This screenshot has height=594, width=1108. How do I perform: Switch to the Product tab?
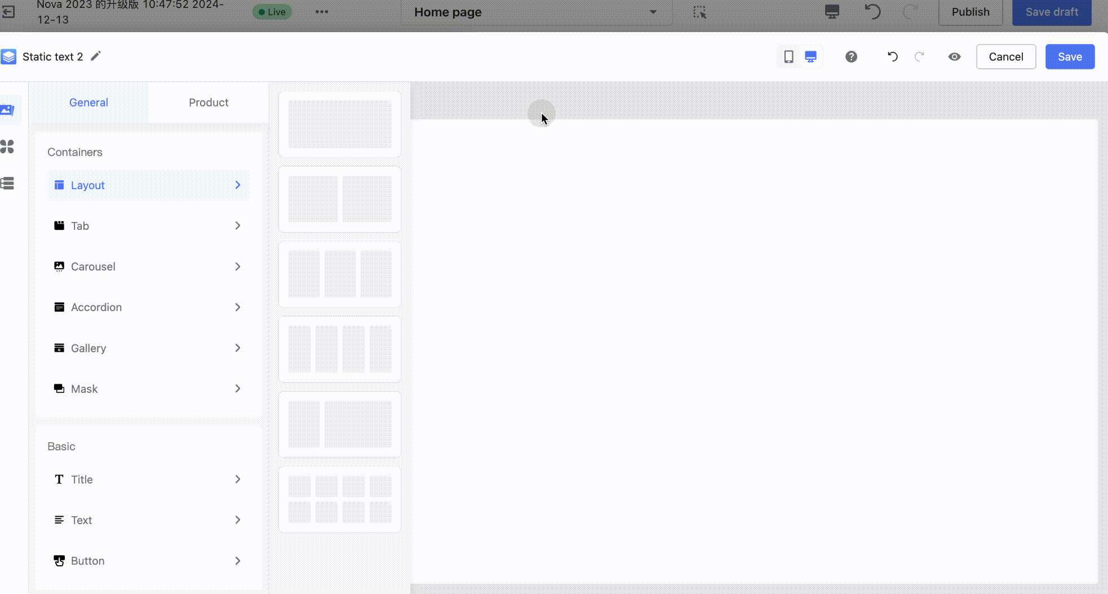[x=208, y=103]
